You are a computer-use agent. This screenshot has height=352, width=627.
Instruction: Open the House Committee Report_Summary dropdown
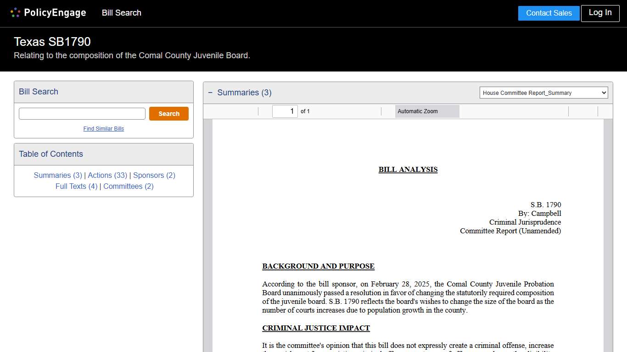click(x=543, y=93)
